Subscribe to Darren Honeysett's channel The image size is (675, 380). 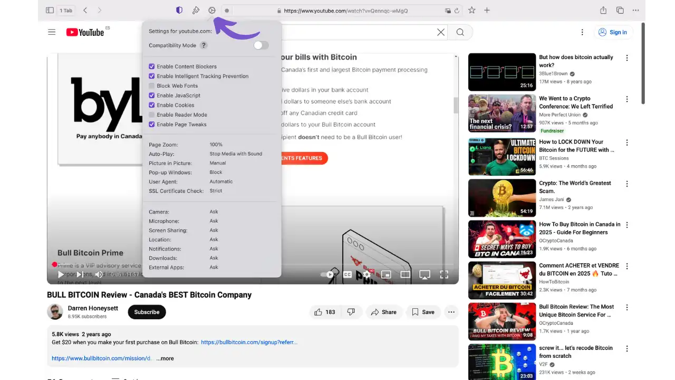point(147,312)
